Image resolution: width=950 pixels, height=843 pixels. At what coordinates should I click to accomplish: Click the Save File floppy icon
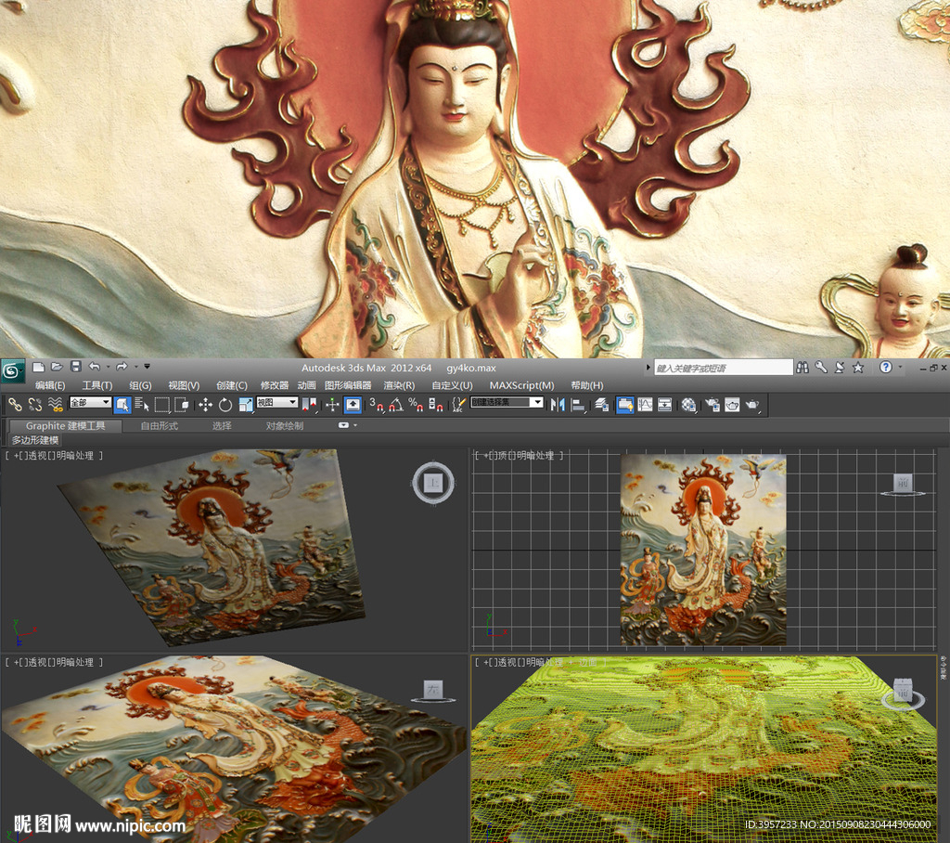(x=76, y=367)
